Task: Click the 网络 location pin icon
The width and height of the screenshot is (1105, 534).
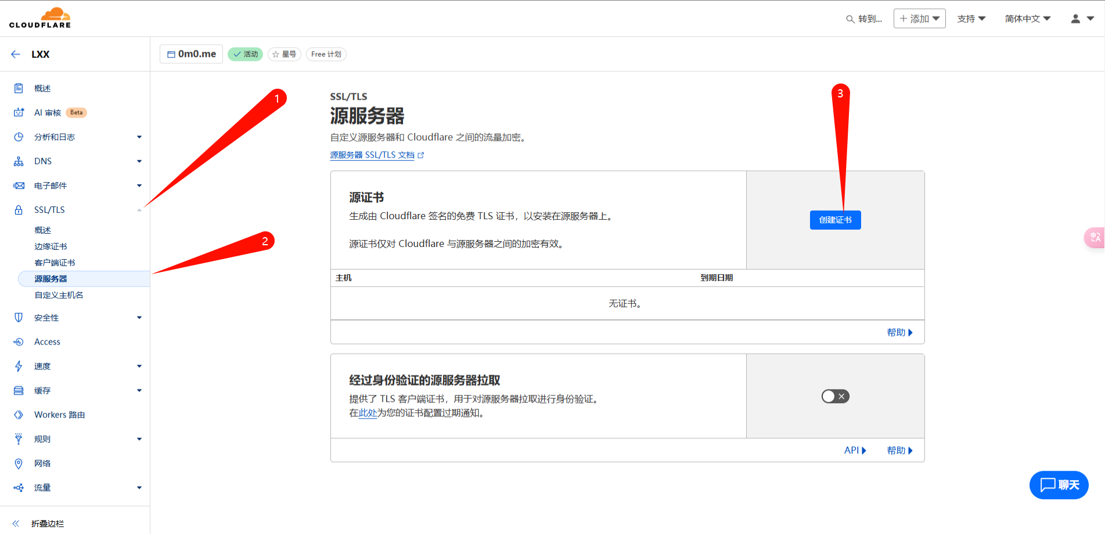Action: coord(19,463)
